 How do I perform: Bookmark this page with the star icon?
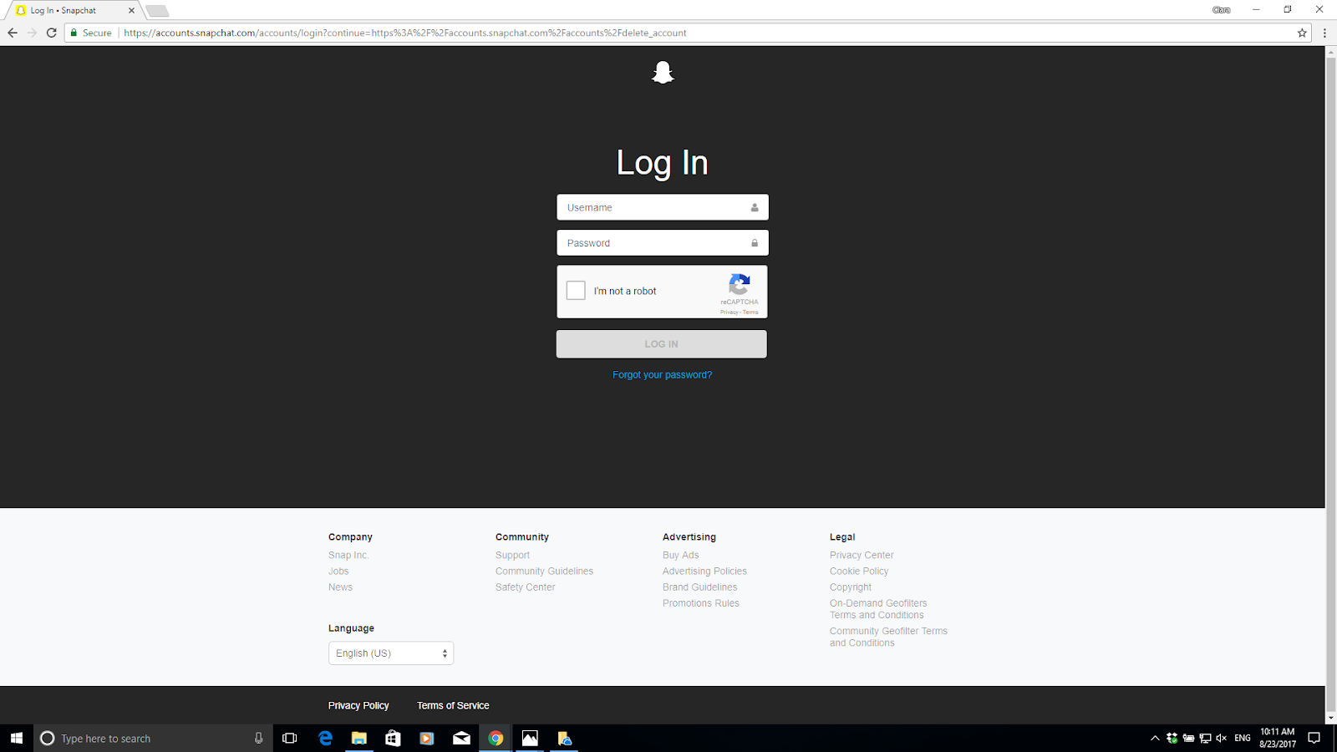click(1302, 33)
